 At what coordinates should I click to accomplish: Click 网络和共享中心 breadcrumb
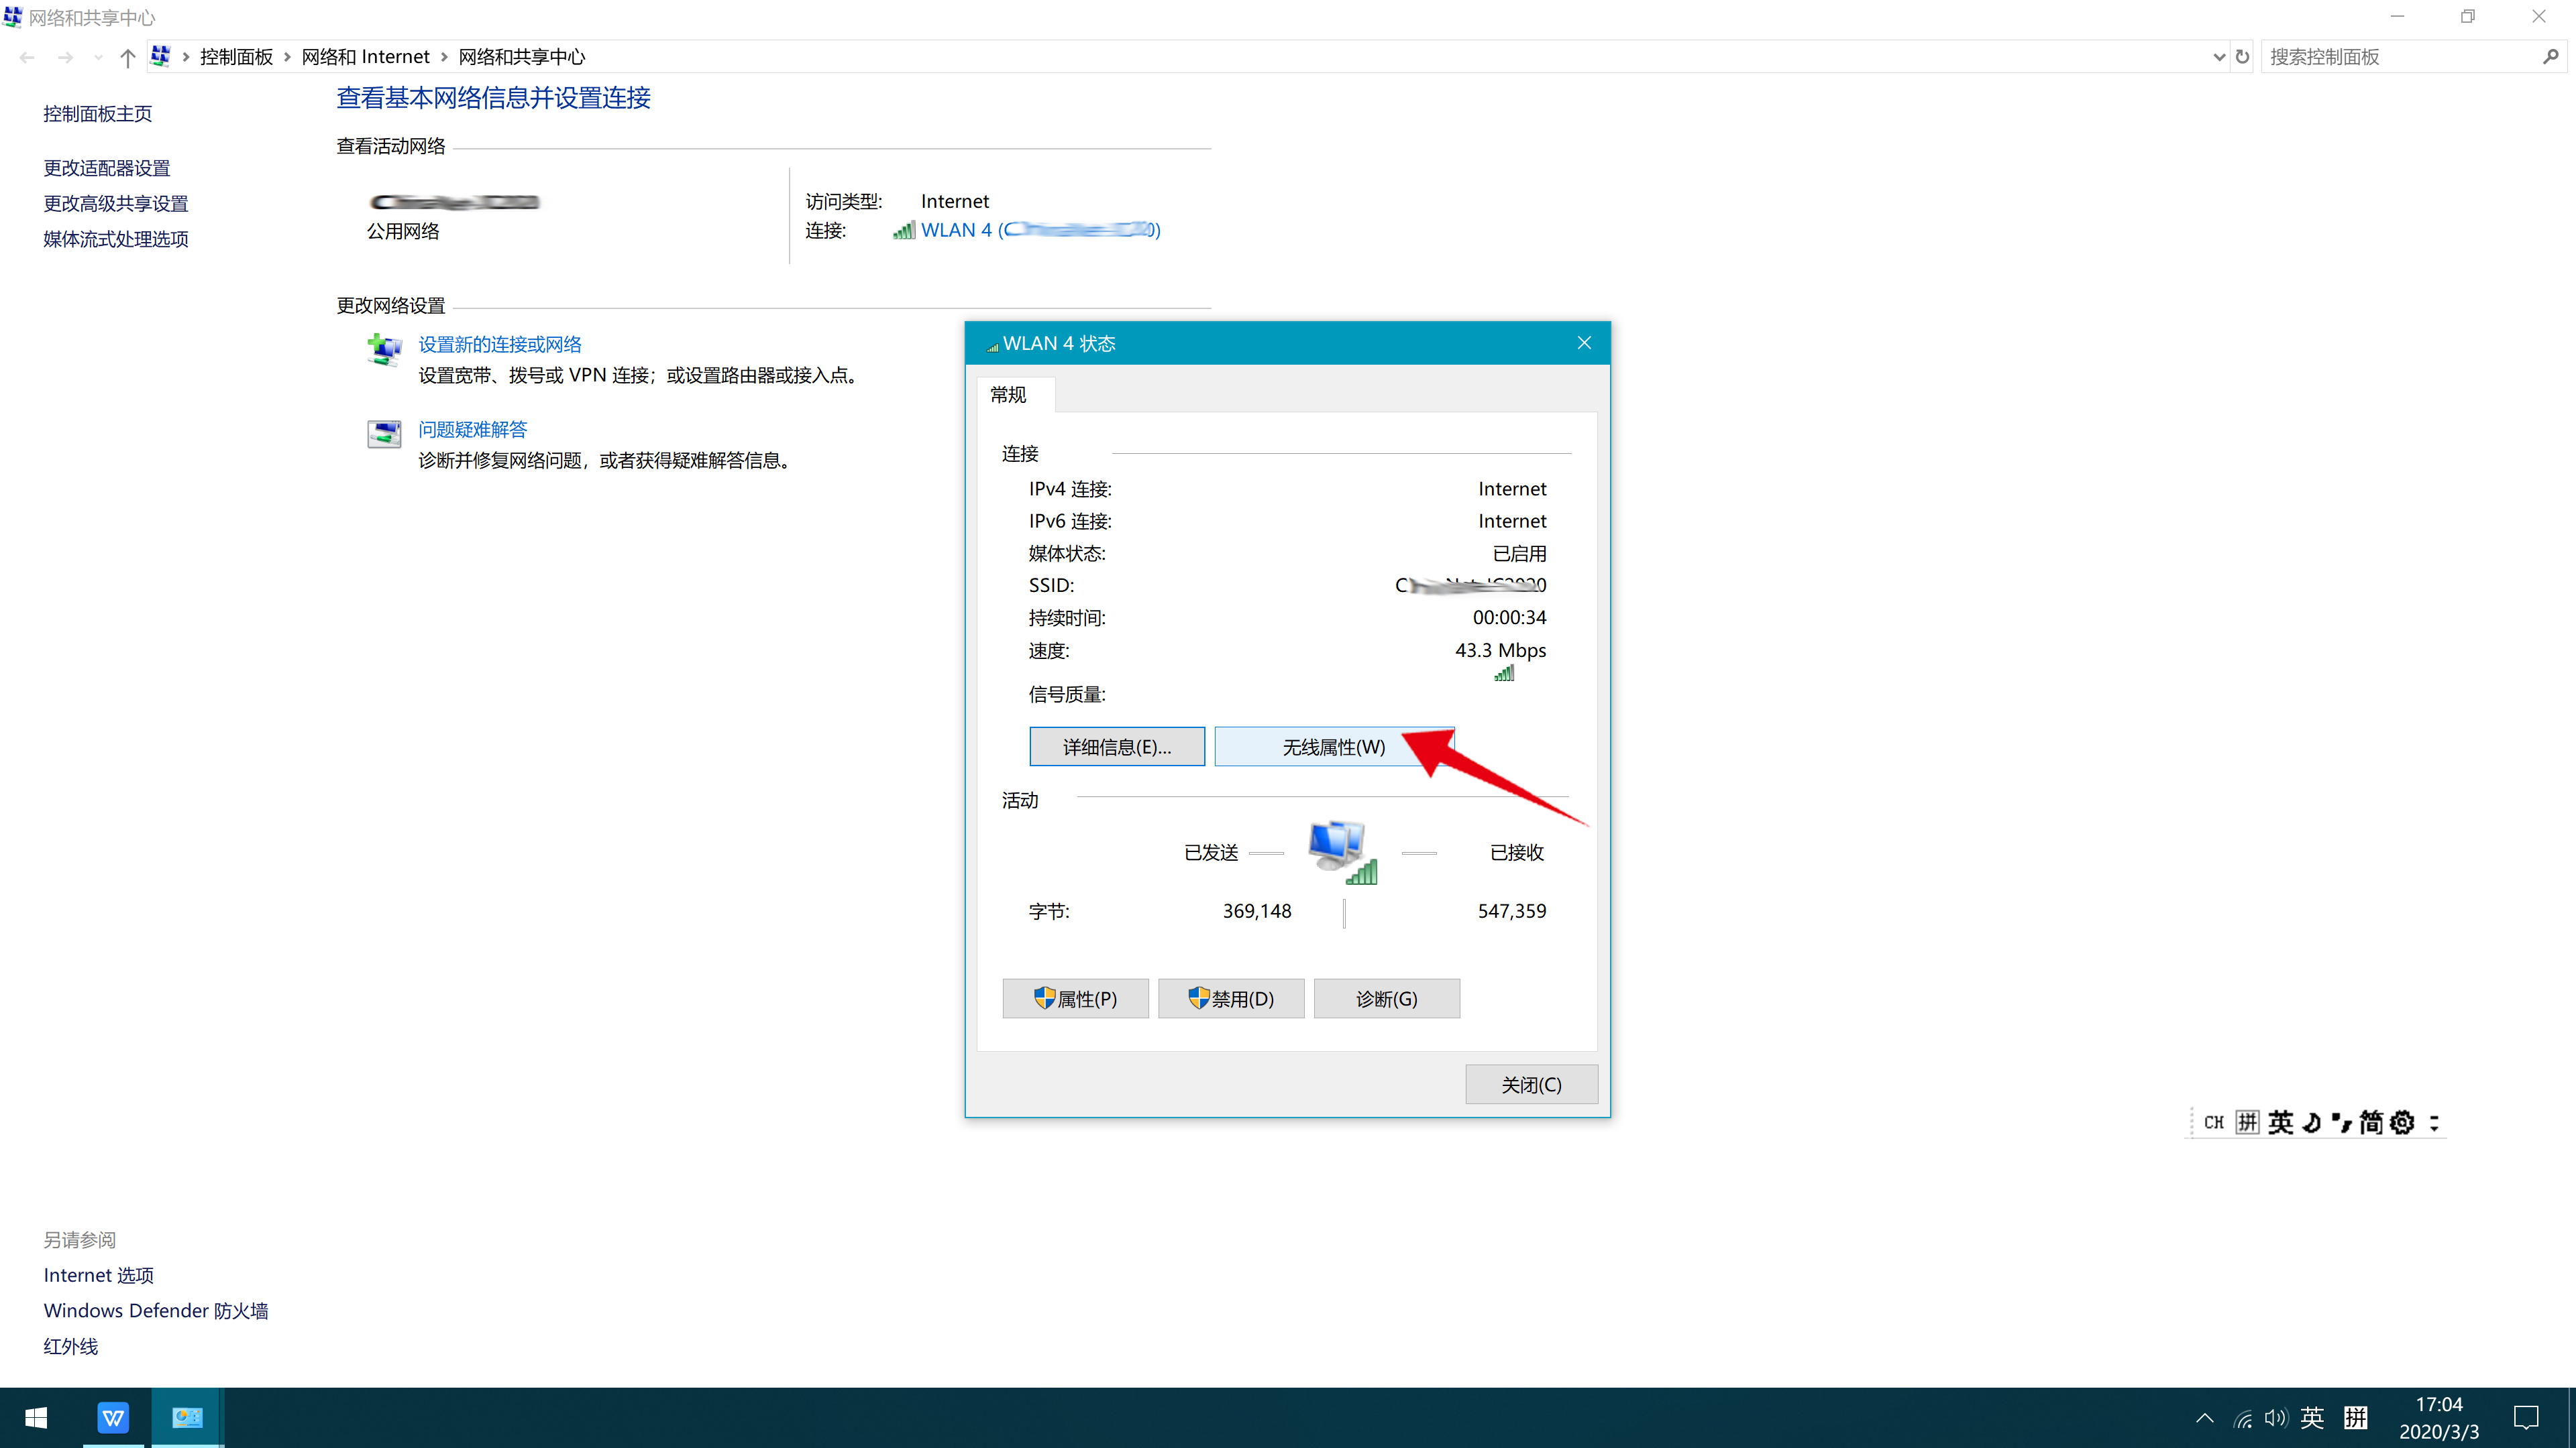[x=522, y=57]
